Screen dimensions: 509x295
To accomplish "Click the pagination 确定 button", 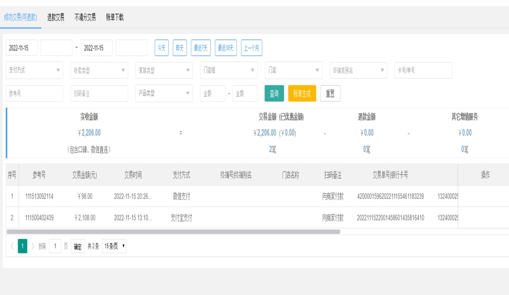I will click(x=78, y=246).
